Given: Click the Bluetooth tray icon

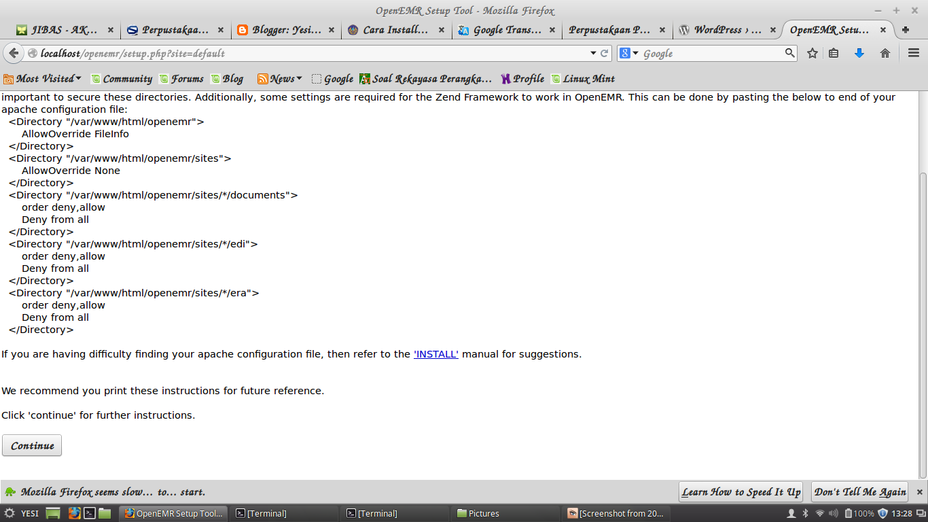Looking at the screenshot, I should pos(806,513).
